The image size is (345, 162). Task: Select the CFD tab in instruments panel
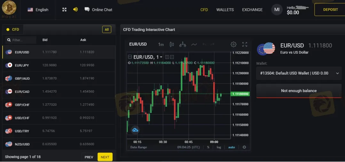[13, 29]
